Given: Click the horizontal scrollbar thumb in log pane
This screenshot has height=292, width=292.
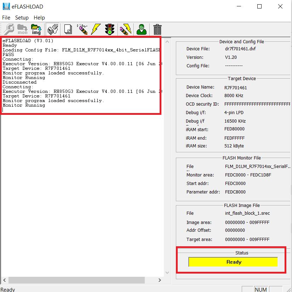Looking at the screenshot, I should pyautogui.click(x=76, y=280).
